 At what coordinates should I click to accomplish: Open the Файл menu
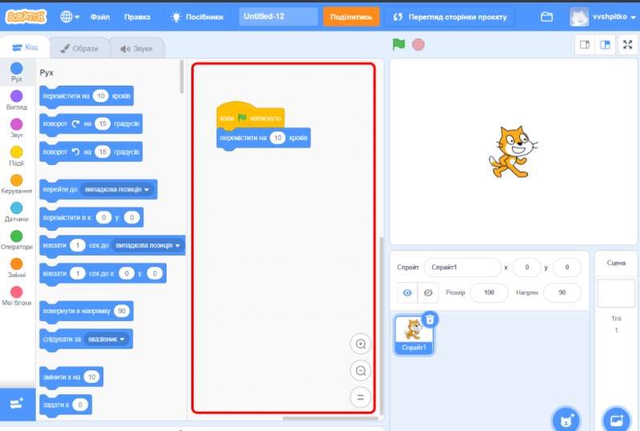(101, 16)
